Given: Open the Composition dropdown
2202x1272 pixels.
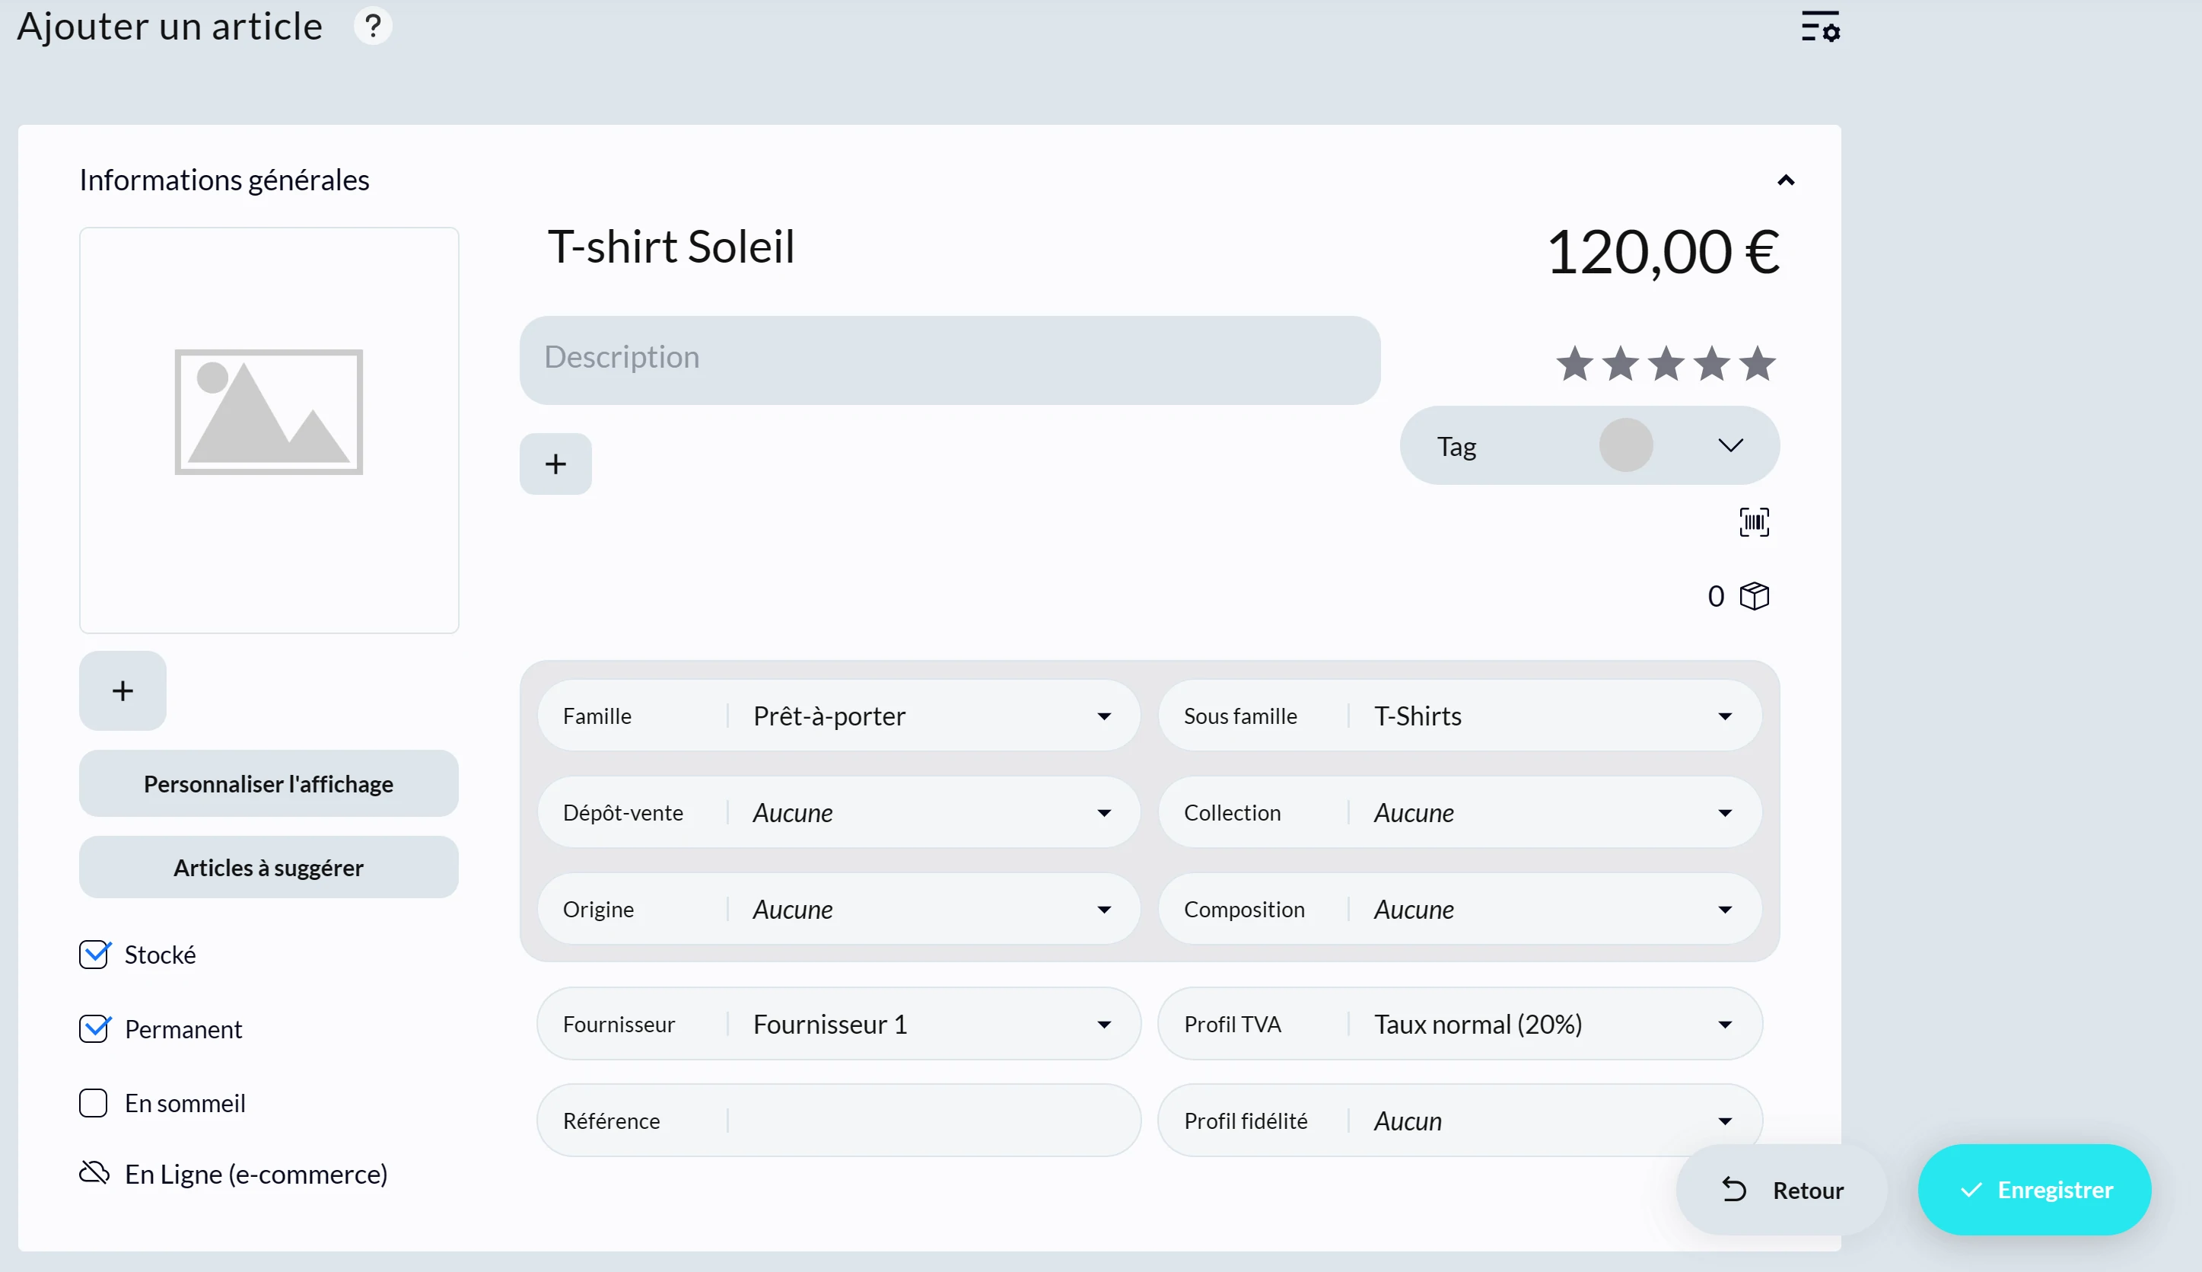Looking at the screenshot, I should (1459, 910).
